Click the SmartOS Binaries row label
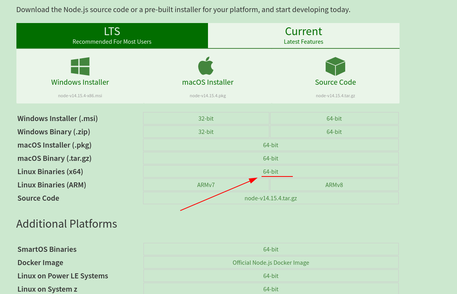Viewport: 457px width, 294px height. pos(47,249)
